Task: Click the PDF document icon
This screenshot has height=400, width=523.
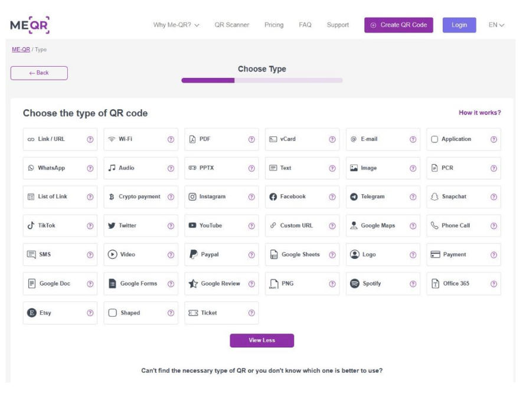Action: (192, 139)
